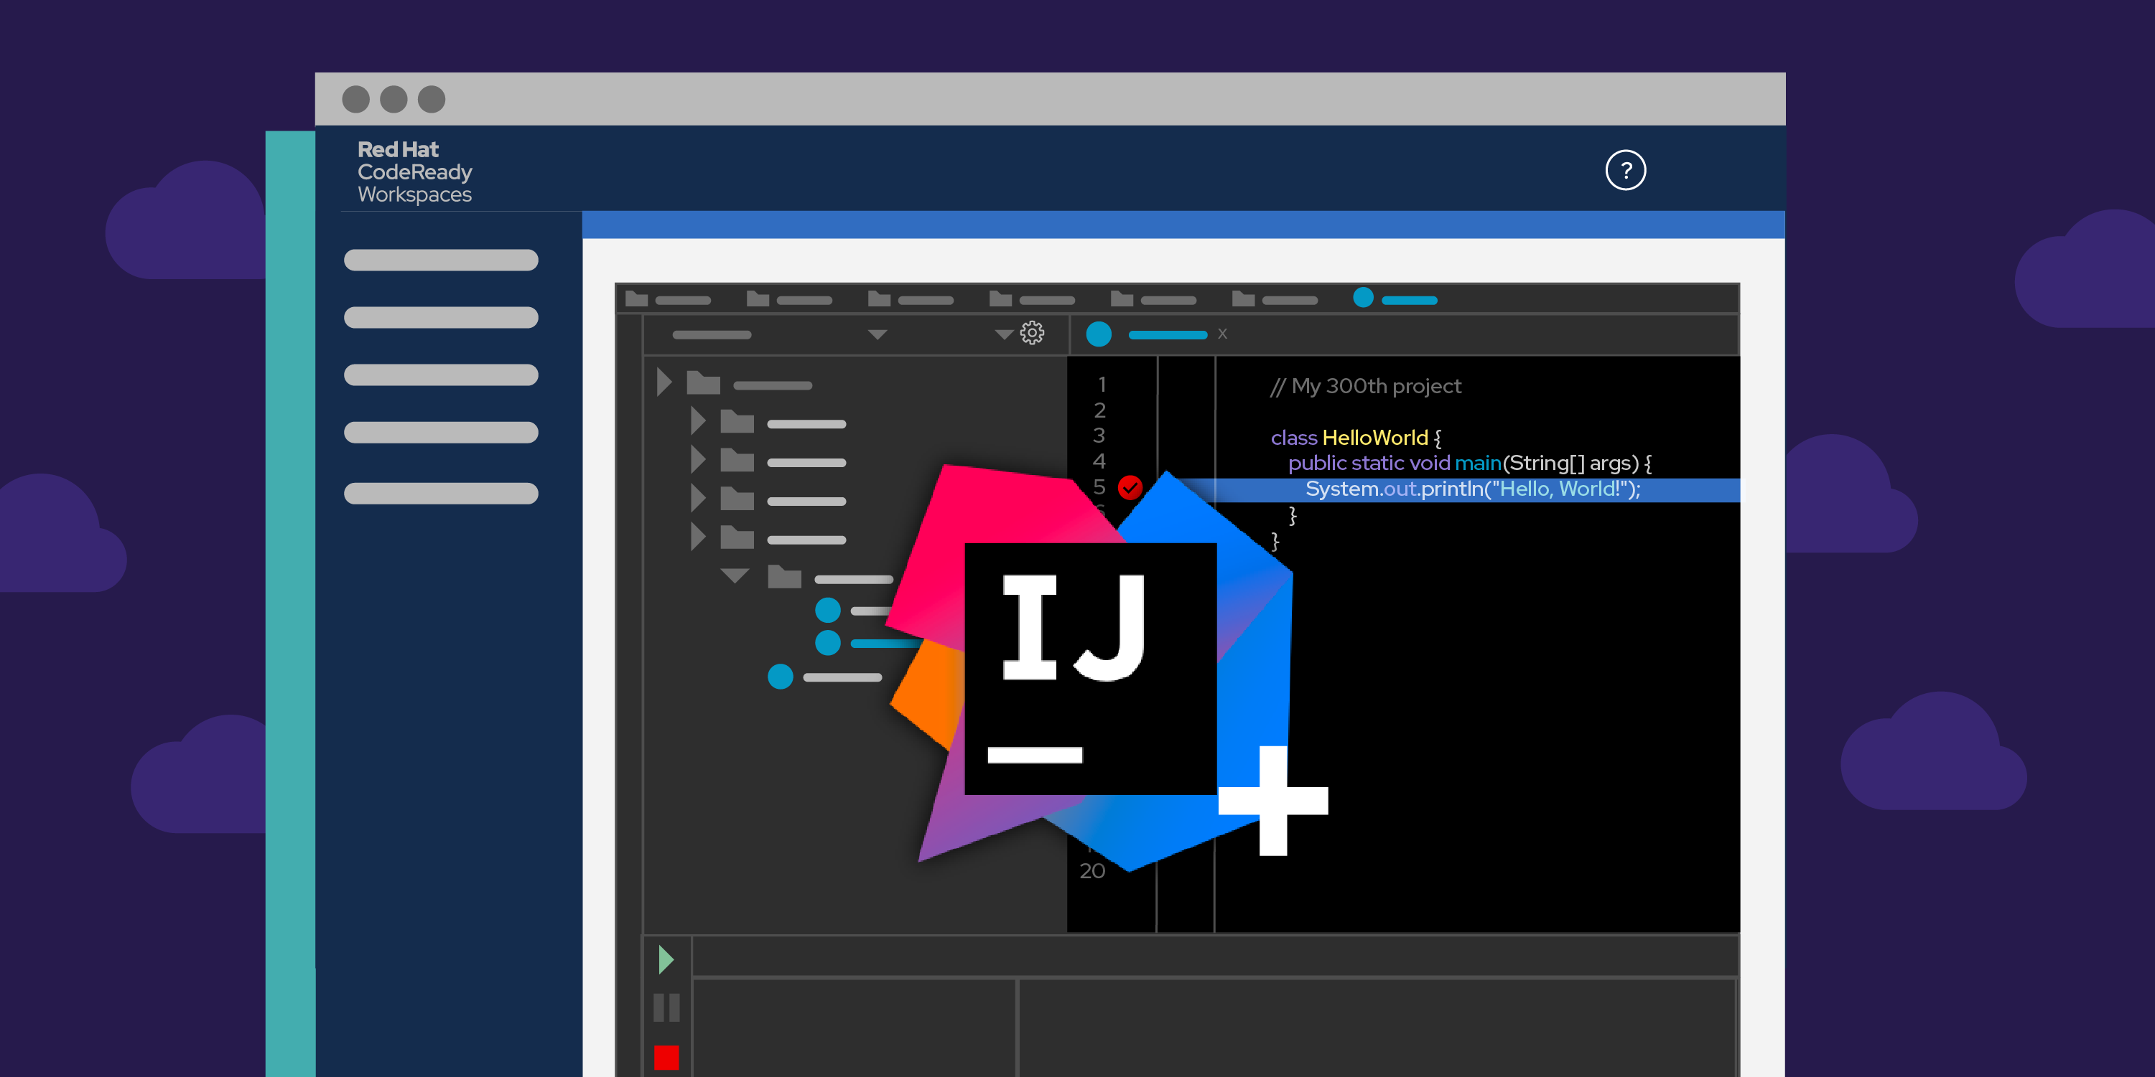
Task: Click the white plus sign beside IJ logo
Action: 1273,800
